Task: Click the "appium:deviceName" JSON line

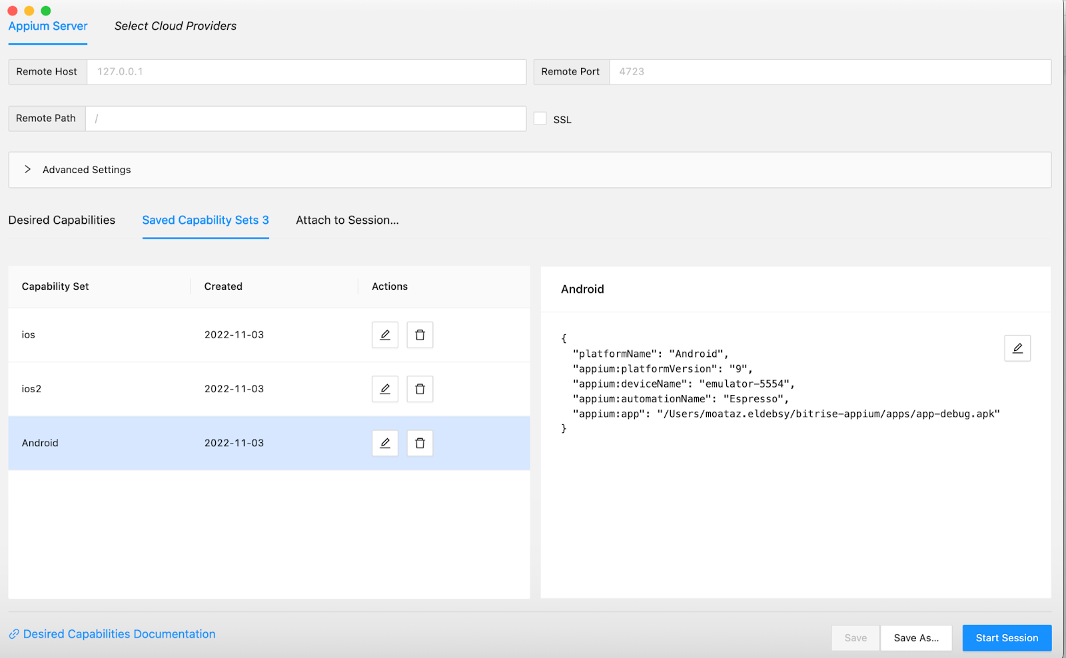Action: 684,384
